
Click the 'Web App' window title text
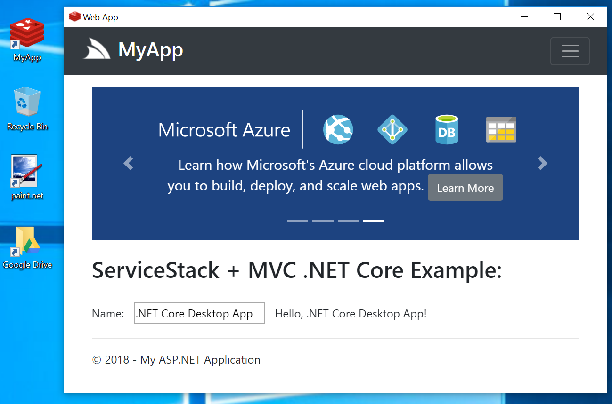100,17
